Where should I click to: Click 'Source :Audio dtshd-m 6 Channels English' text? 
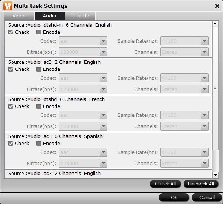click(60, 25)
